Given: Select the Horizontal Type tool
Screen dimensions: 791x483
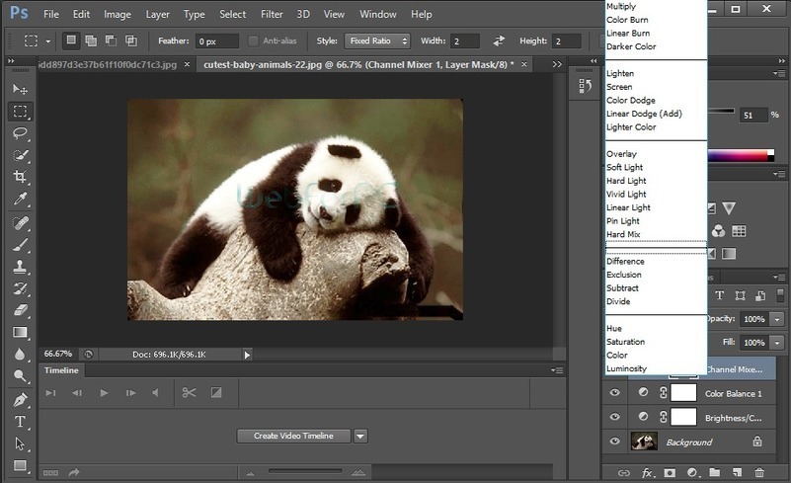Looking at the screenshot, I should [x=20, y=422].
